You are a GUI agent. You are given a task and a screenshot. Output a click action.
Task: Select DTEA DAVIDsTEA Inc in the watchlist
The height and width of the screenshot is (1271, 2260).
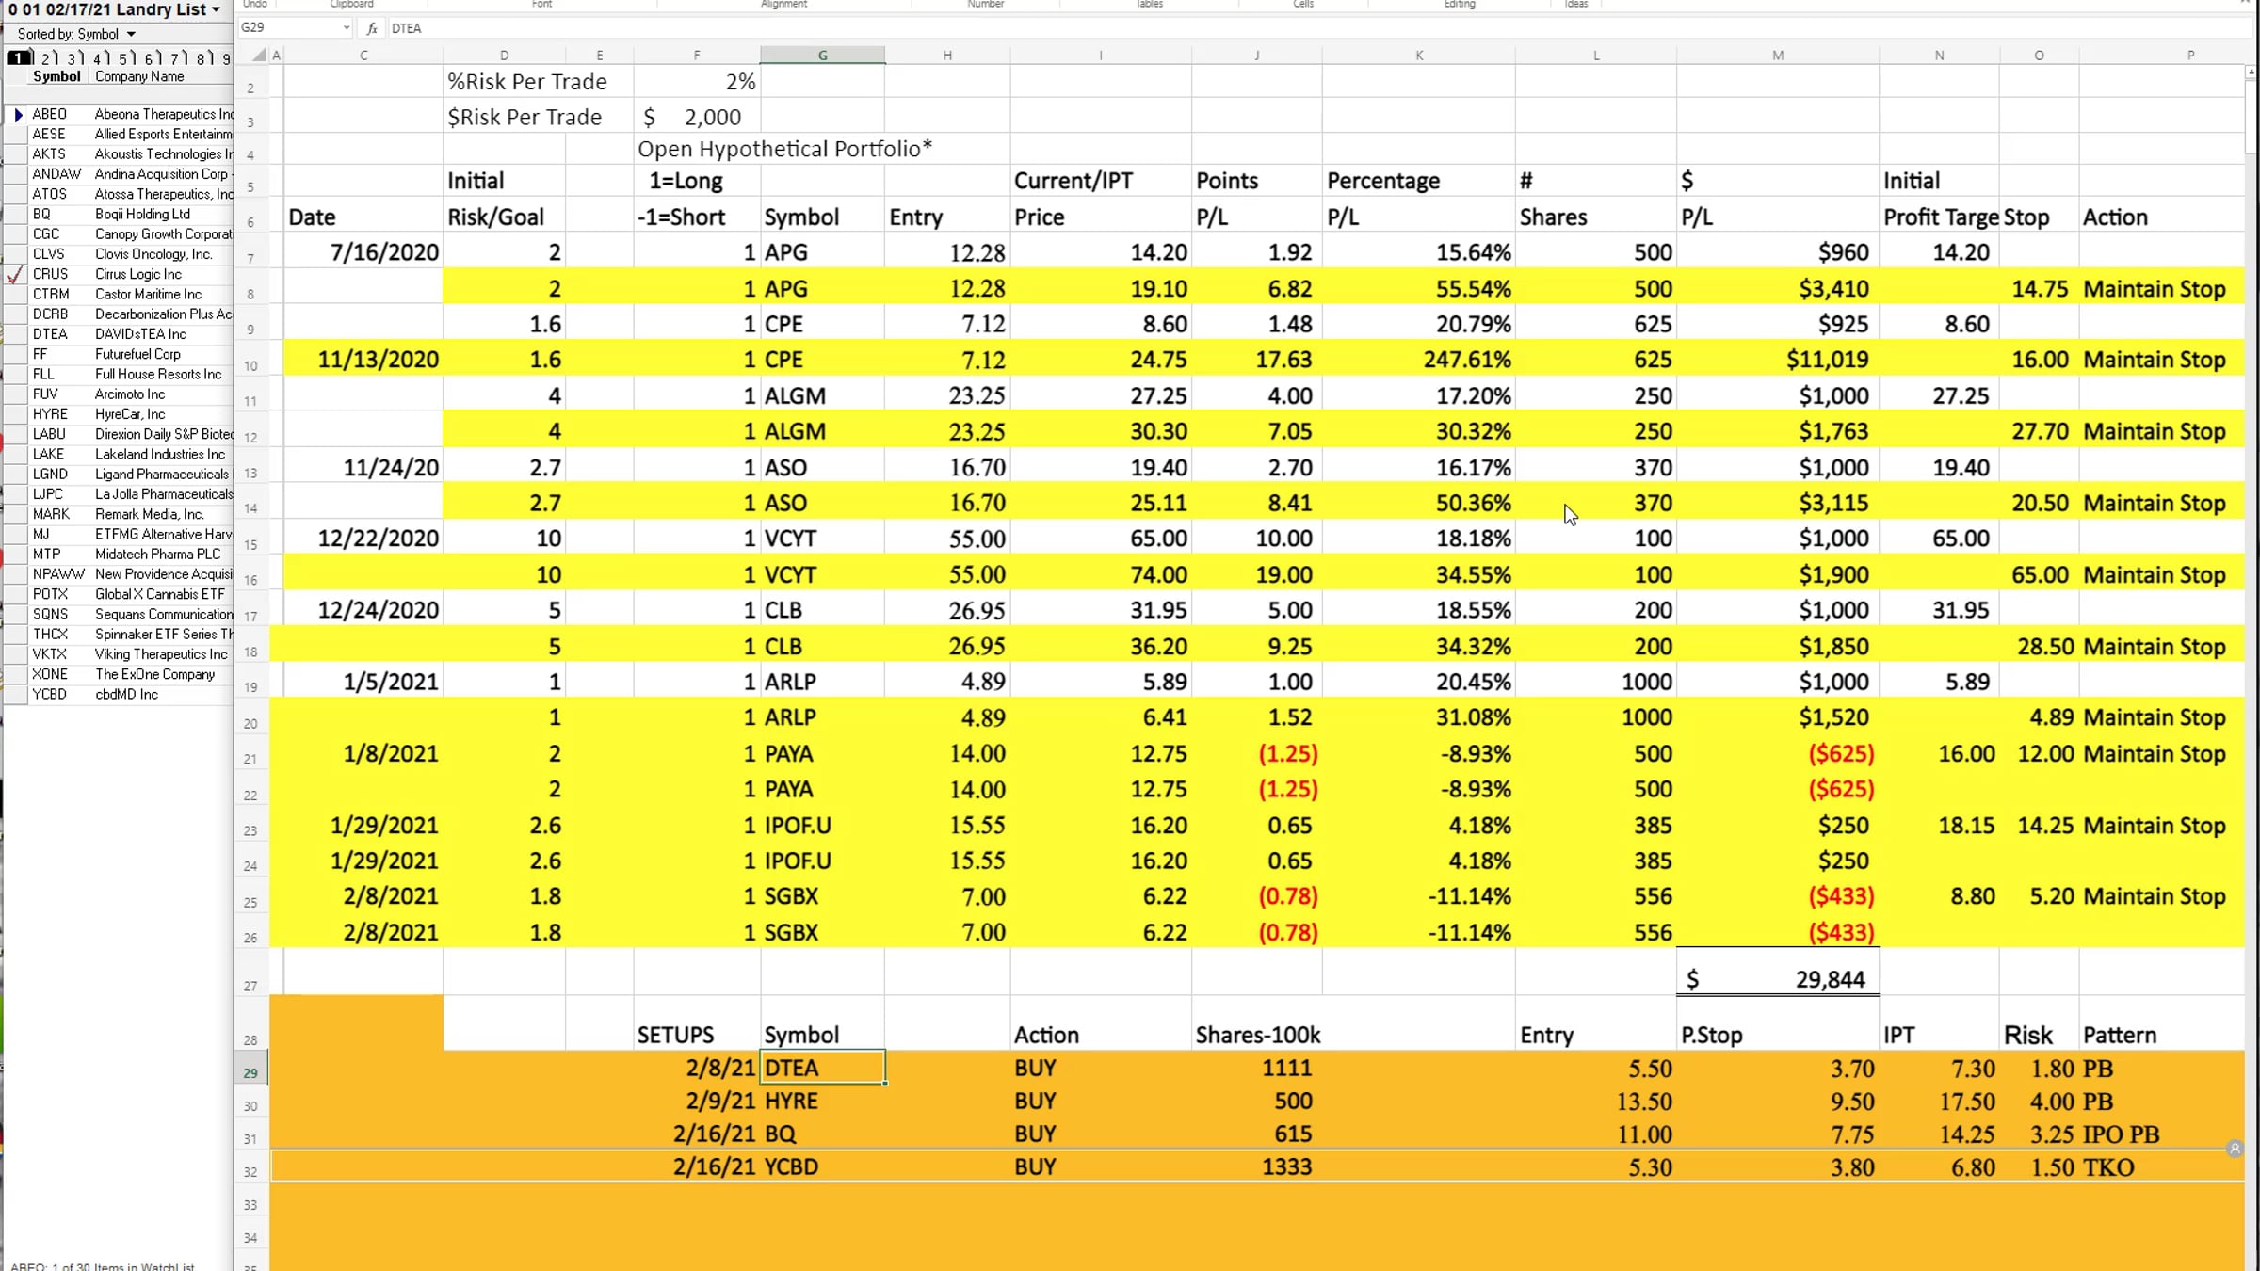coord(132,334)
